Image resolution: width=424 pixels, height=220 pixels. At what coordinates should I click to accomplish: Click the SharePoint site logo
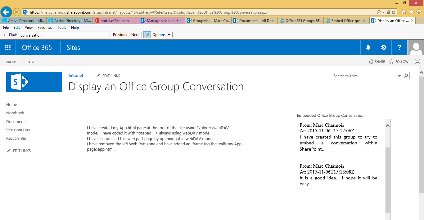(34, 82)
